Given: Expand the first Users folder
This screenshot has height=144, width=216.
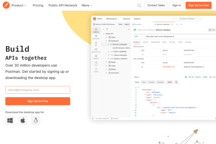Looking at the screenshot, I should [x=106, y=37].
